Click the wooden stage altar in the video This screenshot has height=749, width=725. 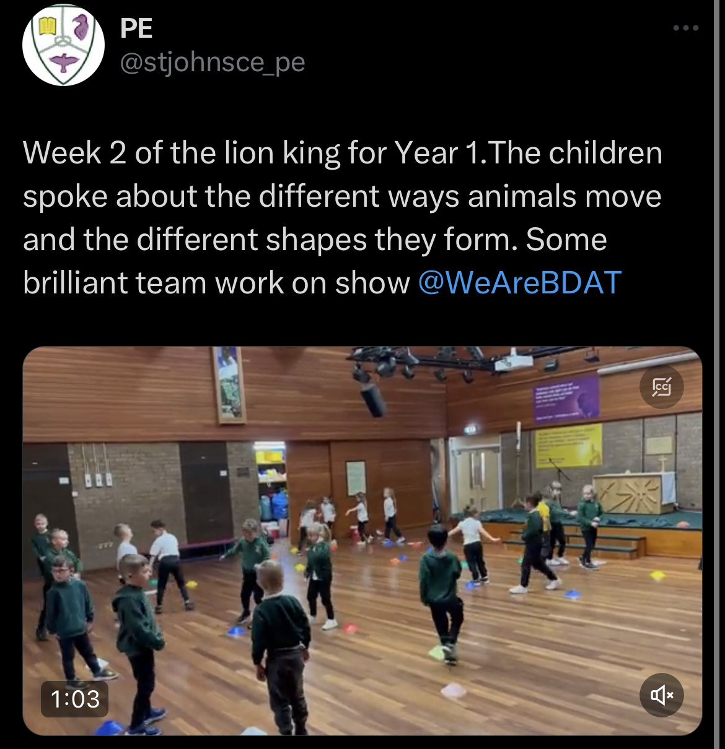(x=635, y=494)
